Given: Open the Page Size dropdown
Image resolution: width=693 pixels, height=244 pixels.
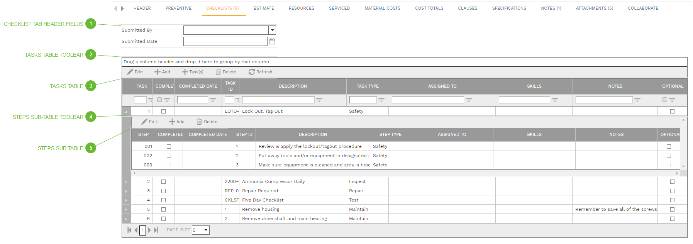Looking at the screenshot, I should pyautogui.click(x=206, y=230).
